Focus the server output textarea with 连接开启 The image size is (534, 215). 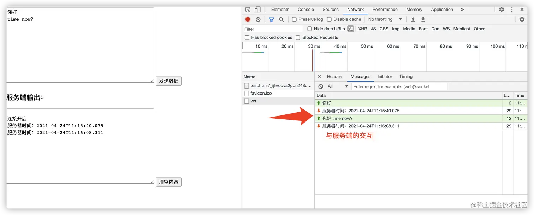click(80, 146)
